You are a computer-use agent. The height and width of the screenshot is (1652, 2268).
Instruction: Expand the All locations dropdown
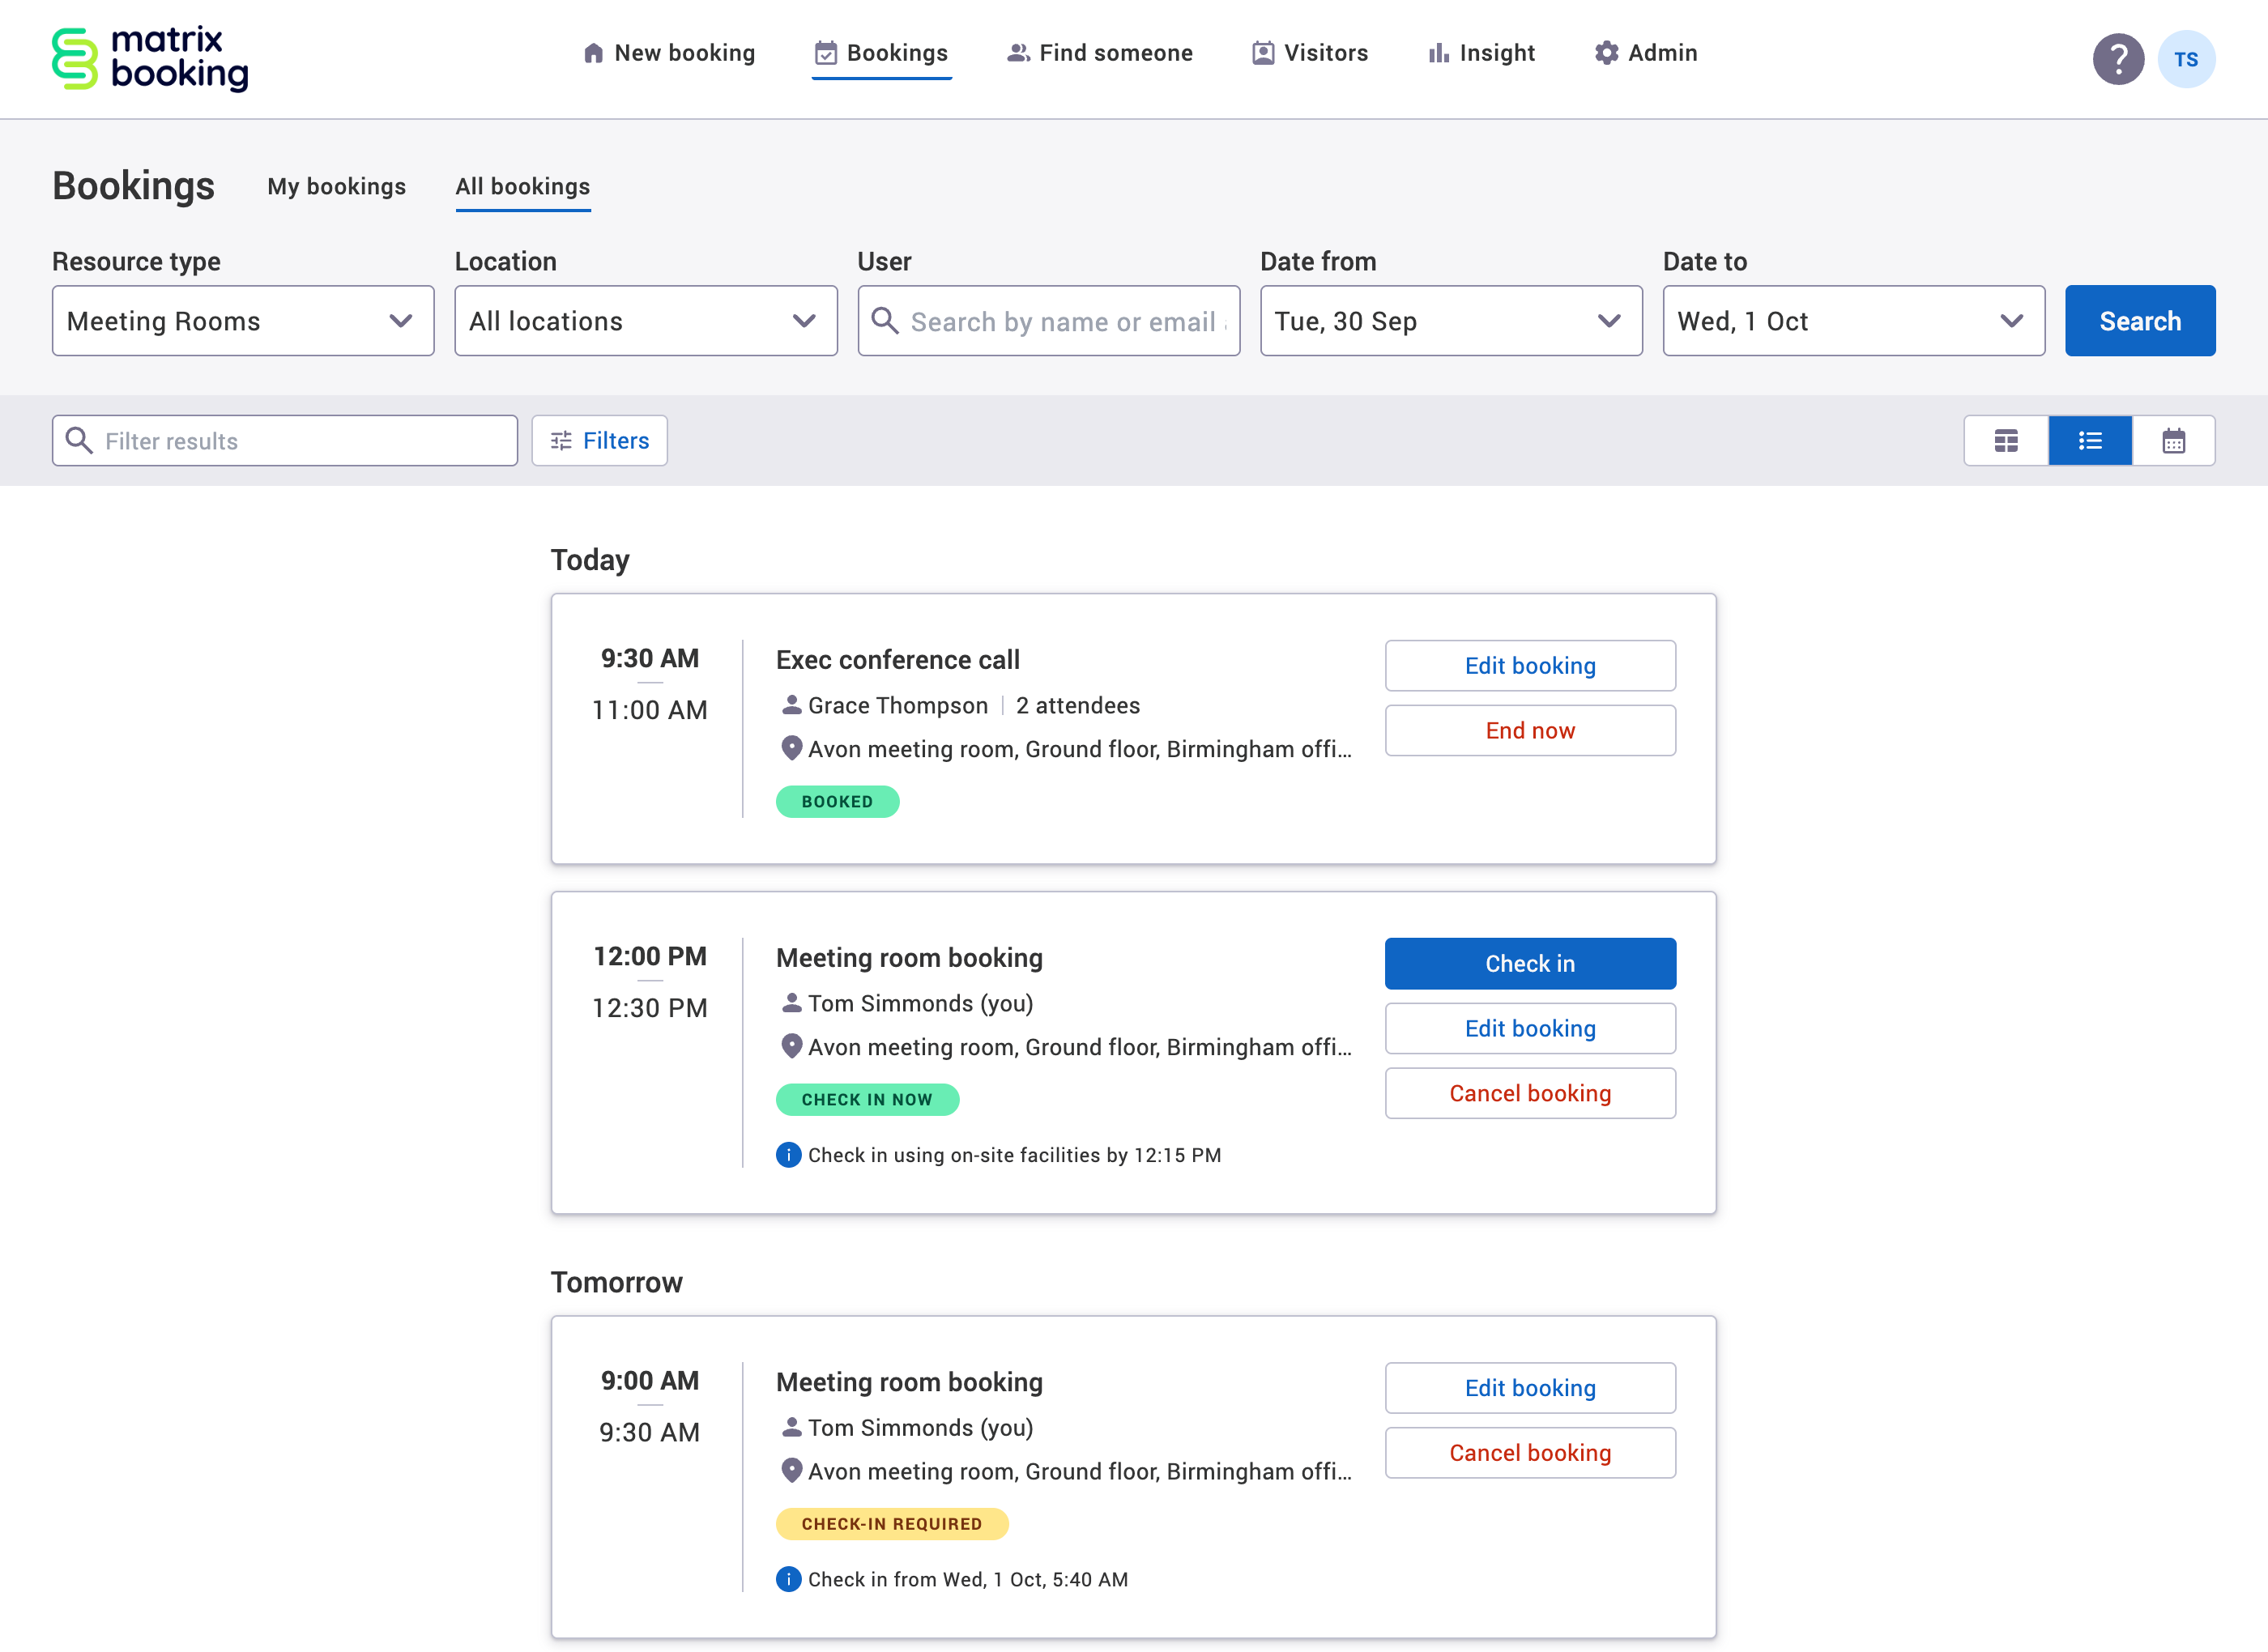pyautogui.click(x=645, y=320)
